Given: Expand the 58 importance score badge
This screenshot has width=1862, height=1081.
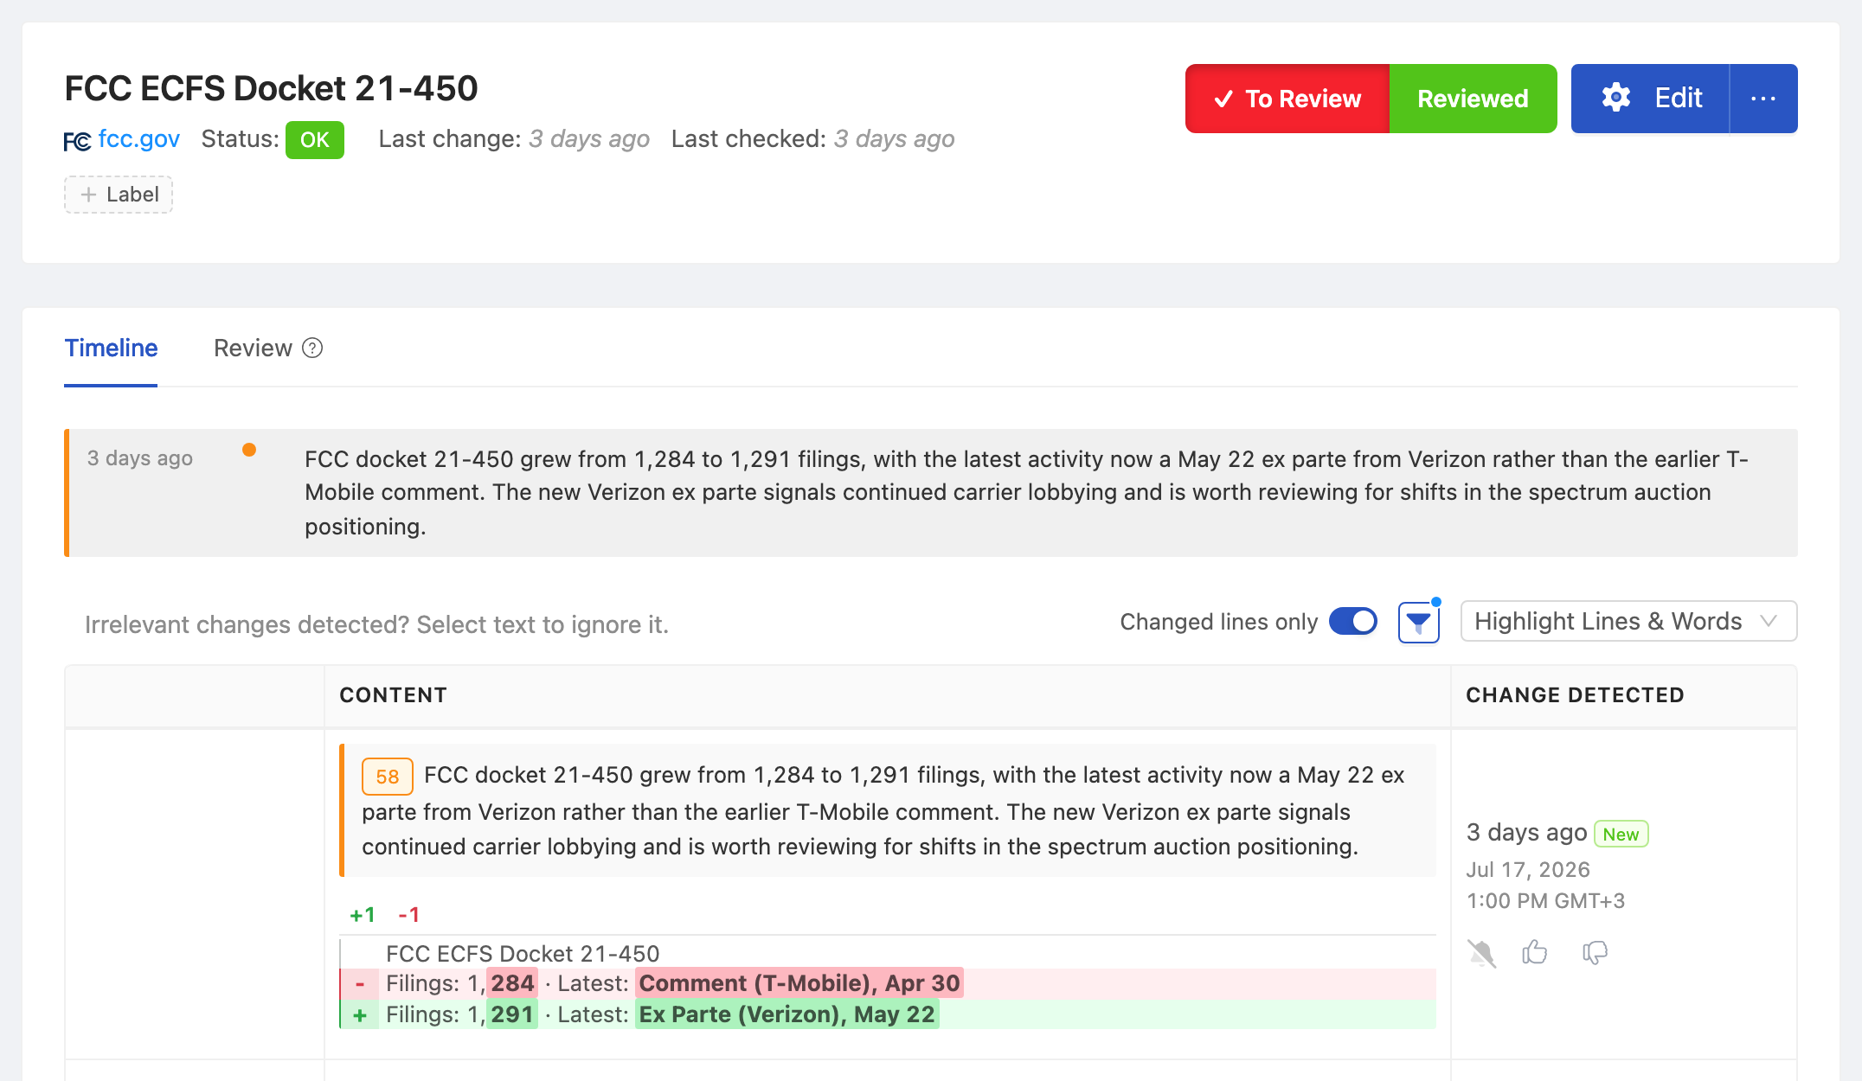Looking at the screenshot, I should pyautogui.click(x=388, y=777).
